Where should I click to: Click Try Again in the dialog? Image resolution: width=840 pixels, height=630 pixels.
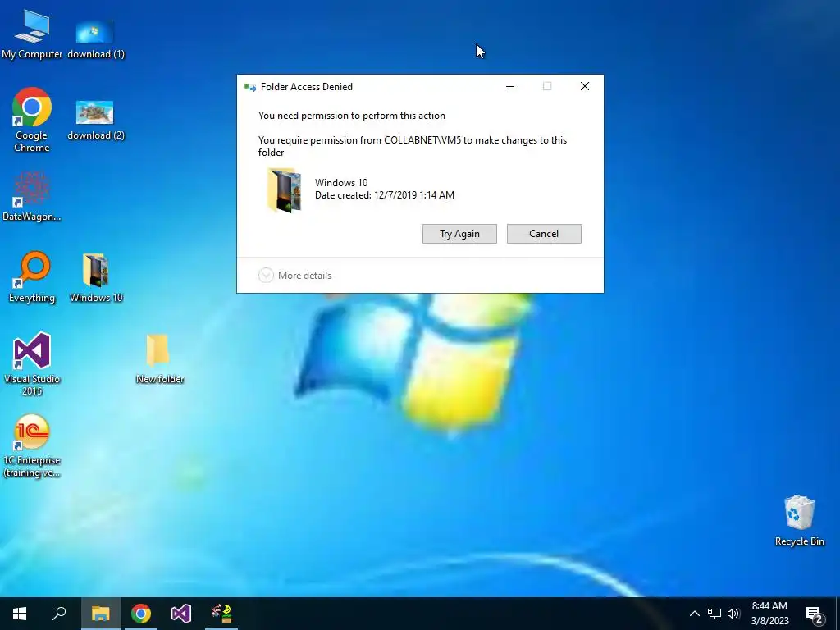(459, 234)
